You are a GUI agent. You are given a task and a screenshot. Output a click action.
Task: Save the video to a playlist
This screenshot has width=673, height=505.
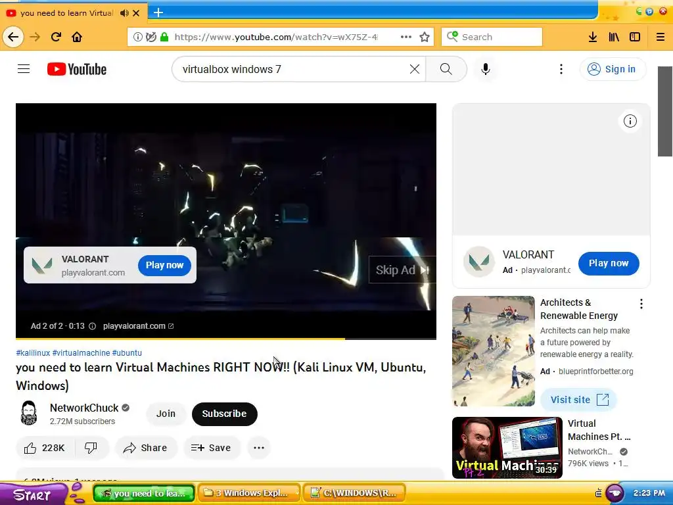point(212,448)
